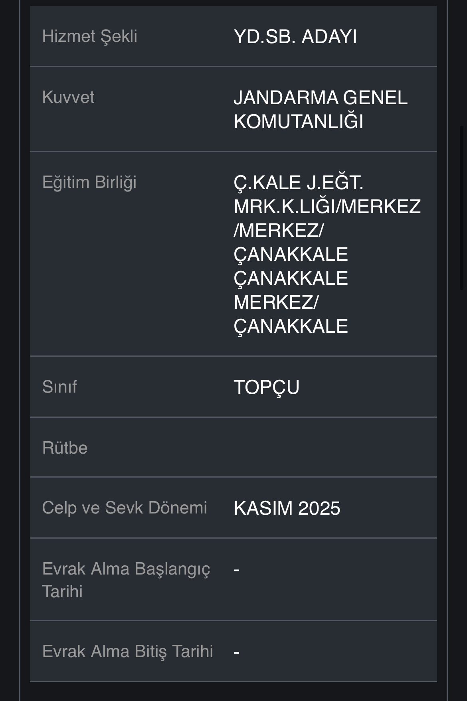Click the Hizmet Şekli label
This screenshot has width=467, height=701.
(90, 36)
